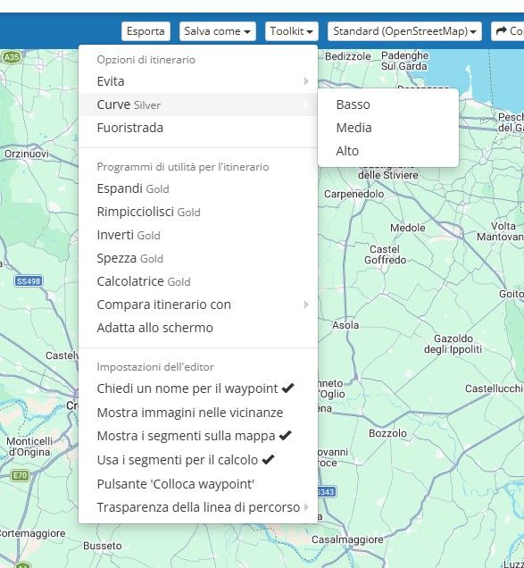
Task: Expand 'Compara itinerario con' submenu
Action: 198,305
